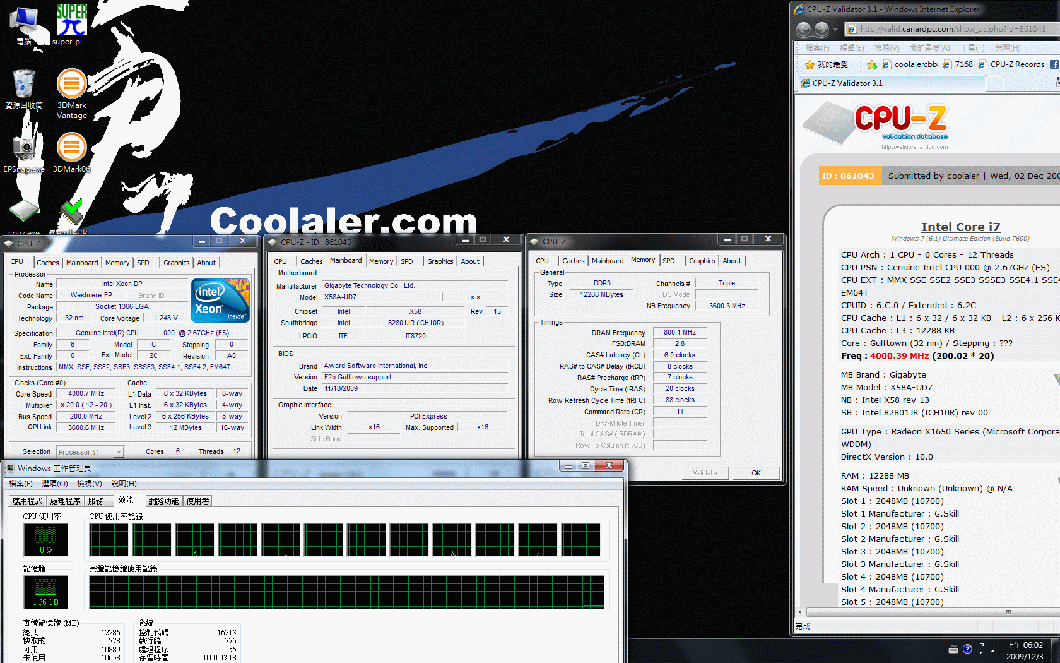Click the Code Name field Westmere-EP
The width and height of the screenshot is (1060, 663).
[x=91, y=296]
